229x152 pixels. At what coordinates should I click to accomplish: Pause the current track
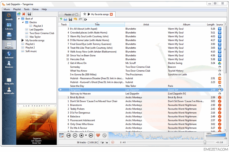(x=75, y=135)
